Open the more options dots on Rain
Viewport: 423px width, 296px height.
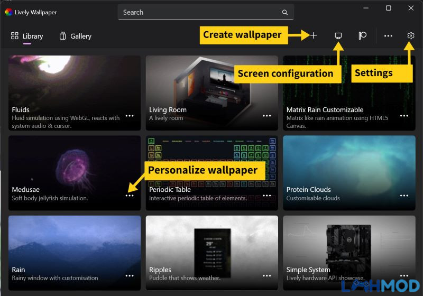(130, 276)
